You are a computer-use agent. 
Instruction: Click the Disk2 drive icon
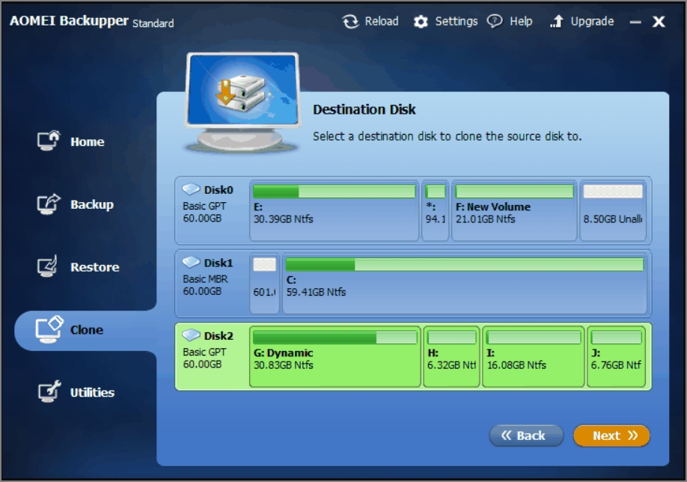(191, 335)
